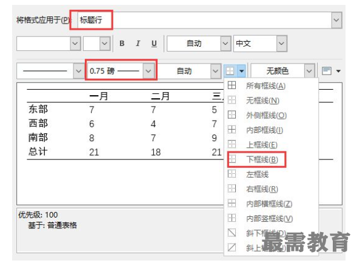Click the 南部 row label in preview
This screenshot has height=266, width=354.
pyautogui.click(x=38, y=138)
